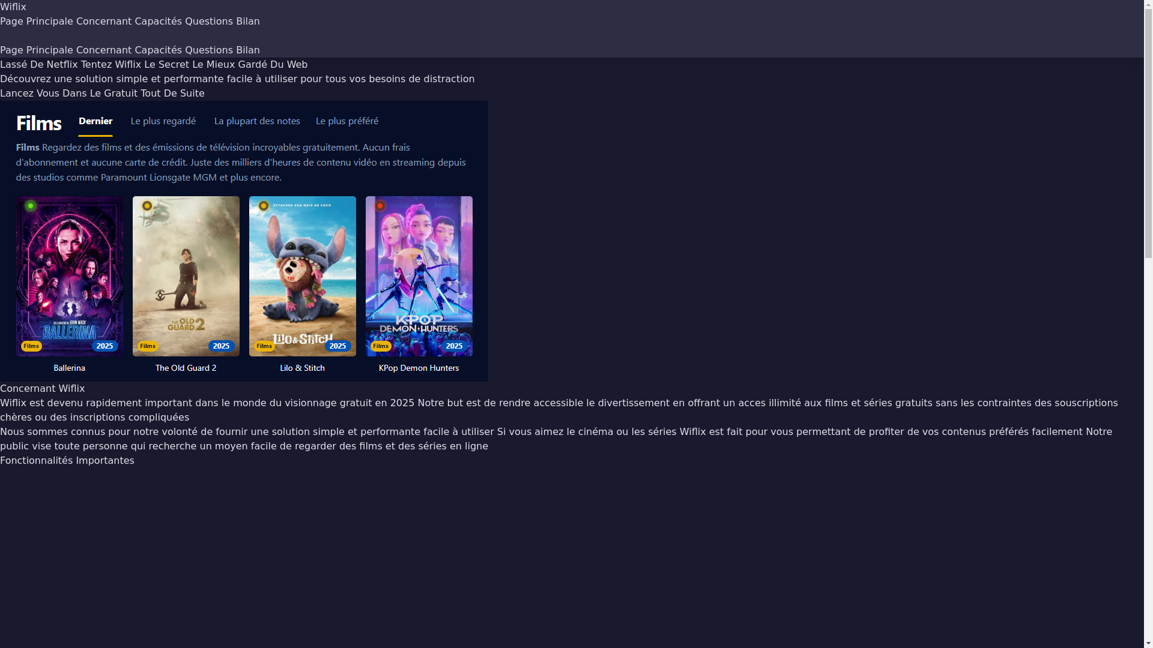Open Page Principale in the top navigation row

37,22
